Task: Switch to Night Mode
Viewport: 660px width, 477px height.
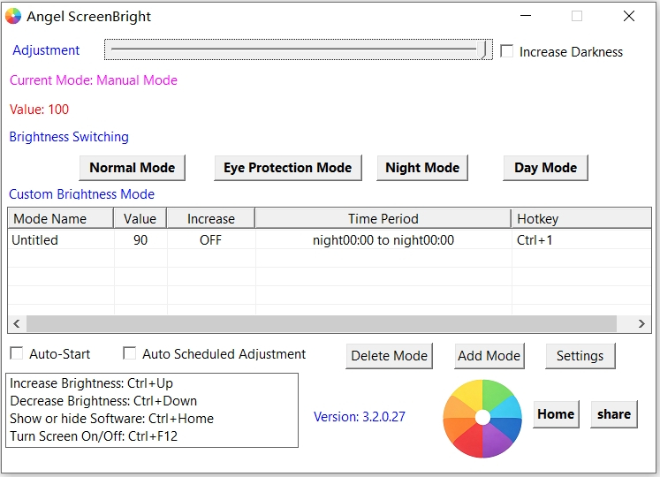Action: pos(422,168)
